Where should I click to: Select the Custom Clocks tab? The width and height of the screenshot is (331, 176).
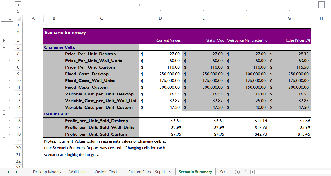107,172
